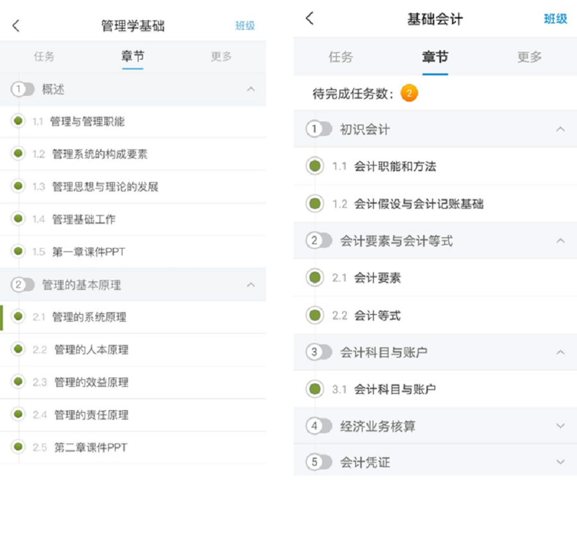This screenshot has width=577, height=539.
Task: Switch to 任务 tab in 管理学基础
Action: [44, 56]
